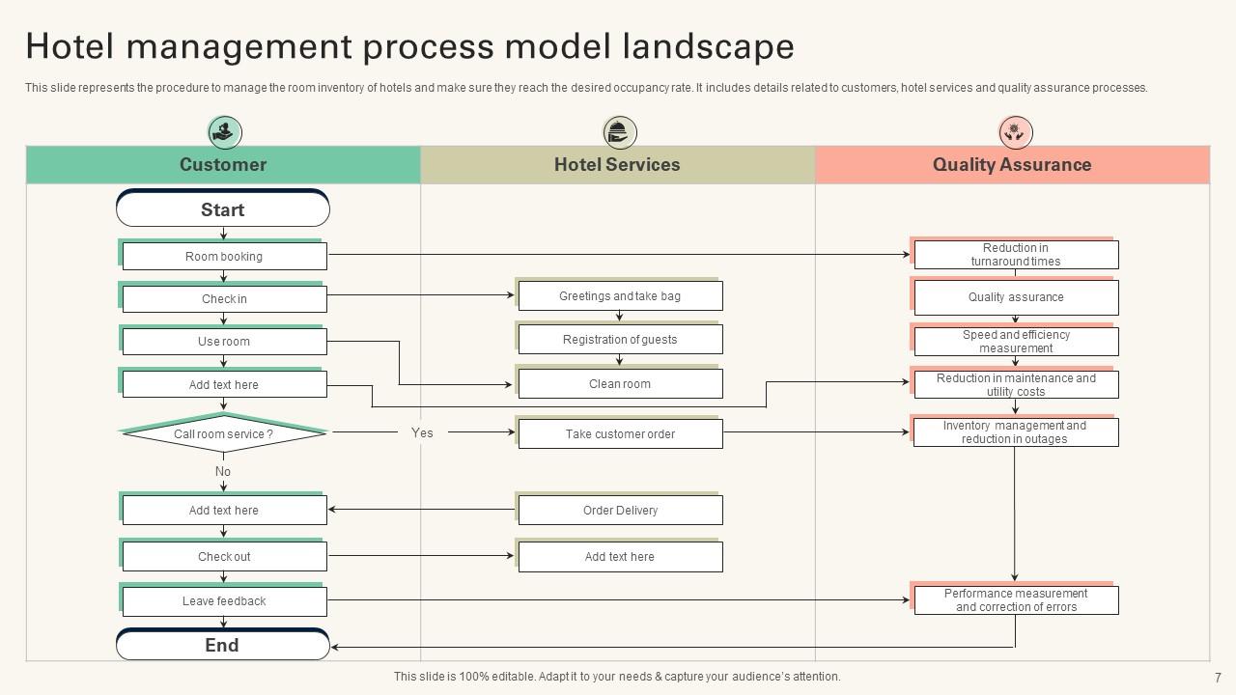Select the Greetings and take bag box
This screenshot has width=1236, height=695.
[620, 296]
